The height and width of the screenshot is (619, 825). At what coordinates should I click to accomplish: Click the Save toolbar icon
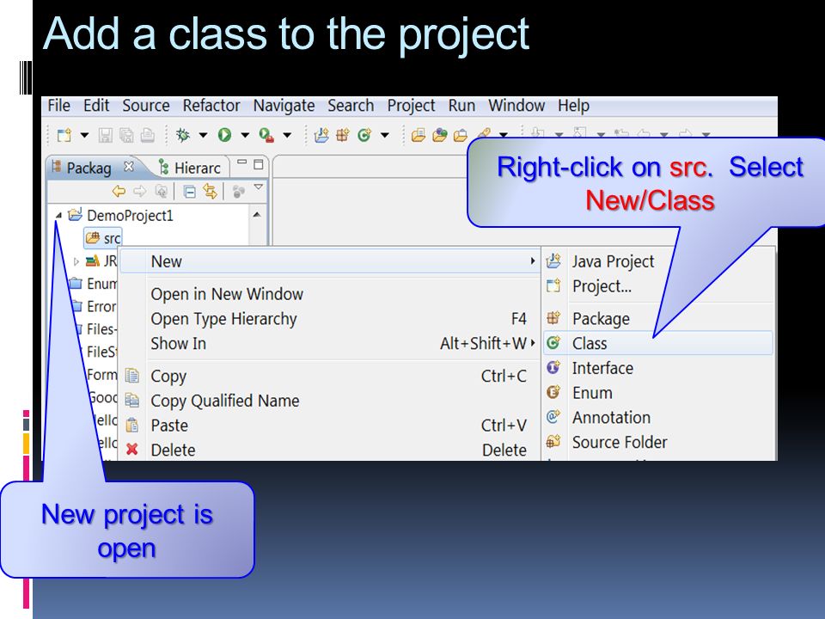105,135
